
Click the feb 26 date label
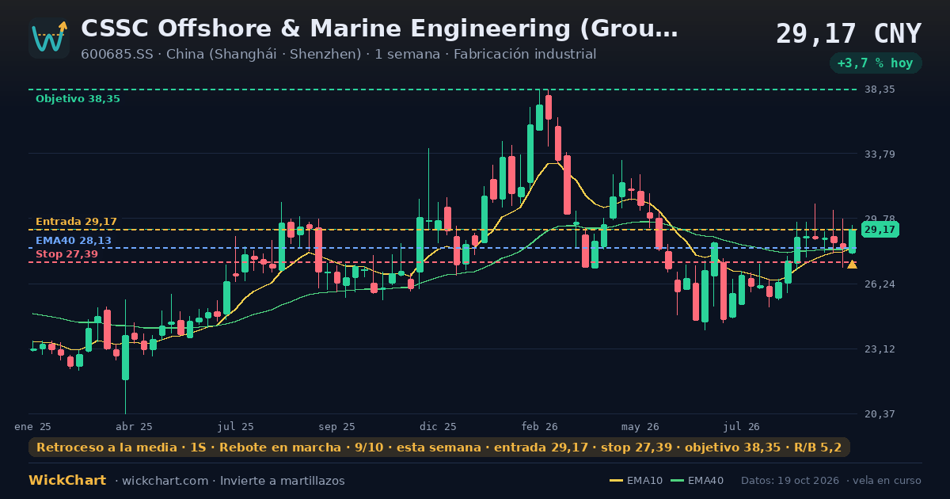click(540, 426)
